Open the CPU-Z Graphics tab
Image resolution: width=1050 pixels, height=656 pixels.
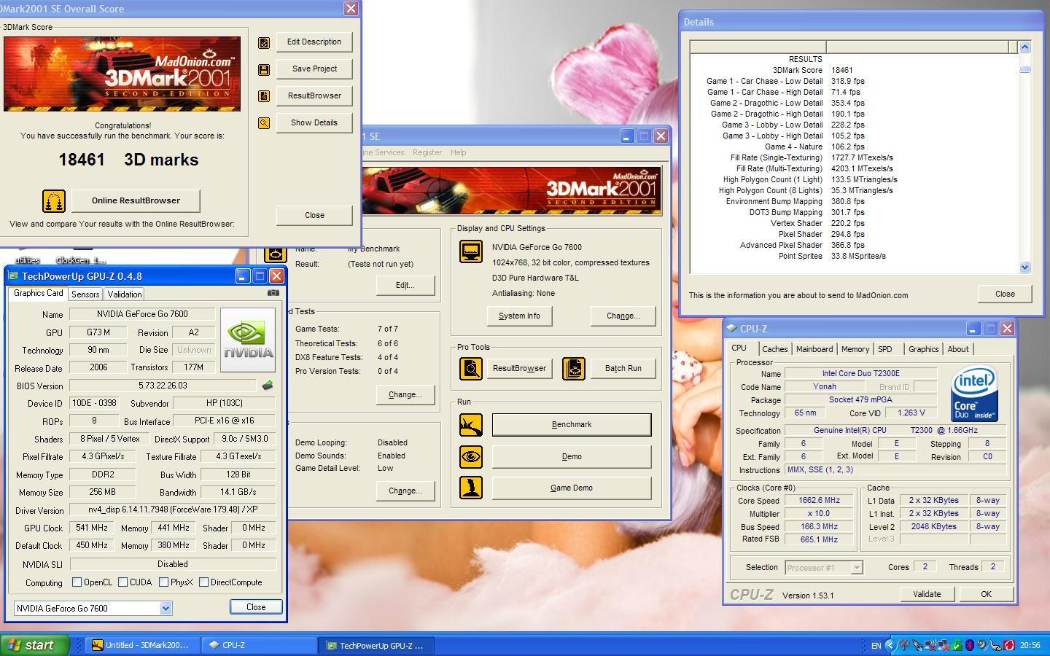click(x=923, y=349)
